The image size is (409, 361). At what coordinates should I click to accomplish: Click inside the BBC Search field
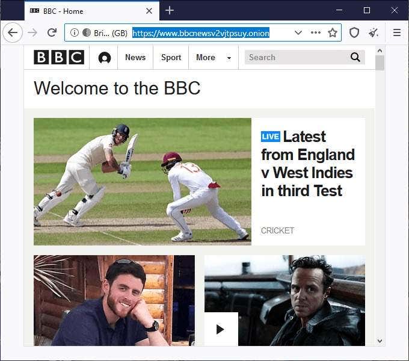pyautogui.click(x=295, y=57)
